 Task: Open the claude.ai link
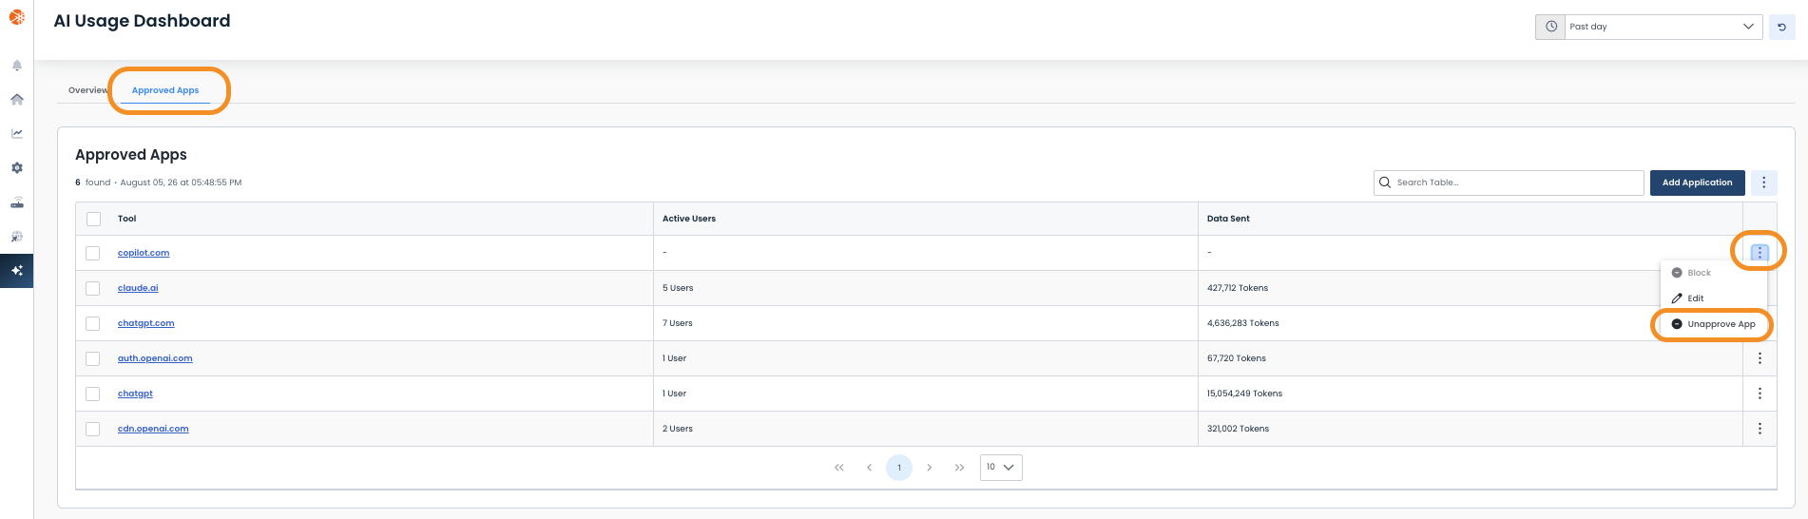(138, 288)
